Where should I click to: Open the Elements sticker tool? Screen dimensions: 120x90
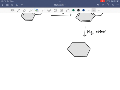point(49,10)
